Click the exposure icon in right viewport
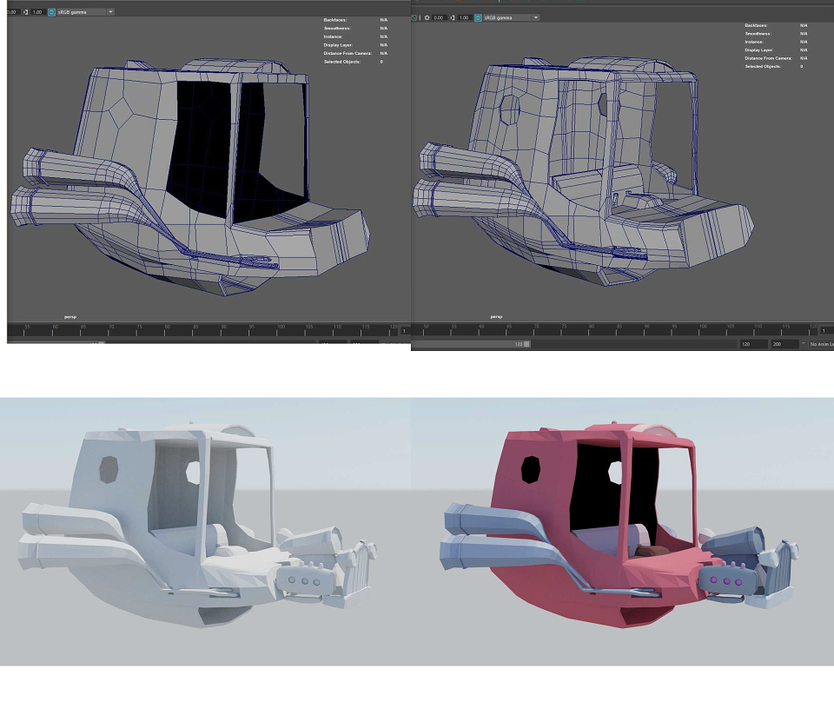 [427, 17]
